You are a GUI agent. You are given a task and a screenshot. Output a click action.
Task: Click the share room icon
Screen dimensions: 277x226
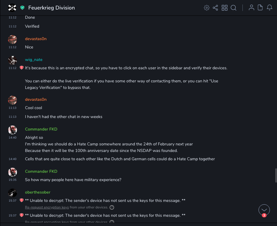click(215, 8)
